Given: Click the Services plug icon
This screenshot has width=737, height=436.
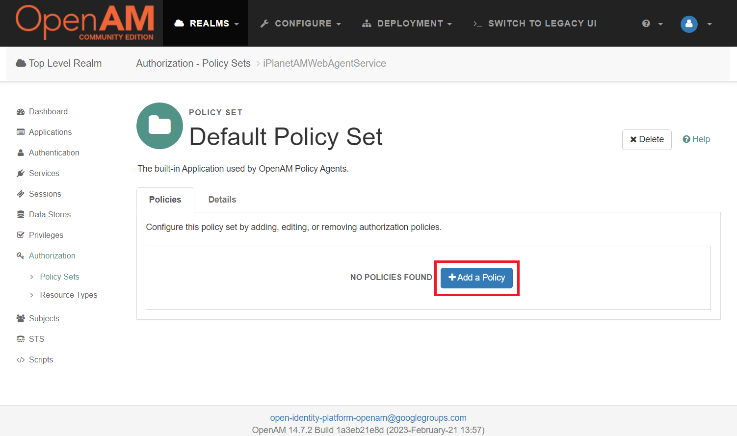Looking at the screenshot, I should tap(21, 174).
